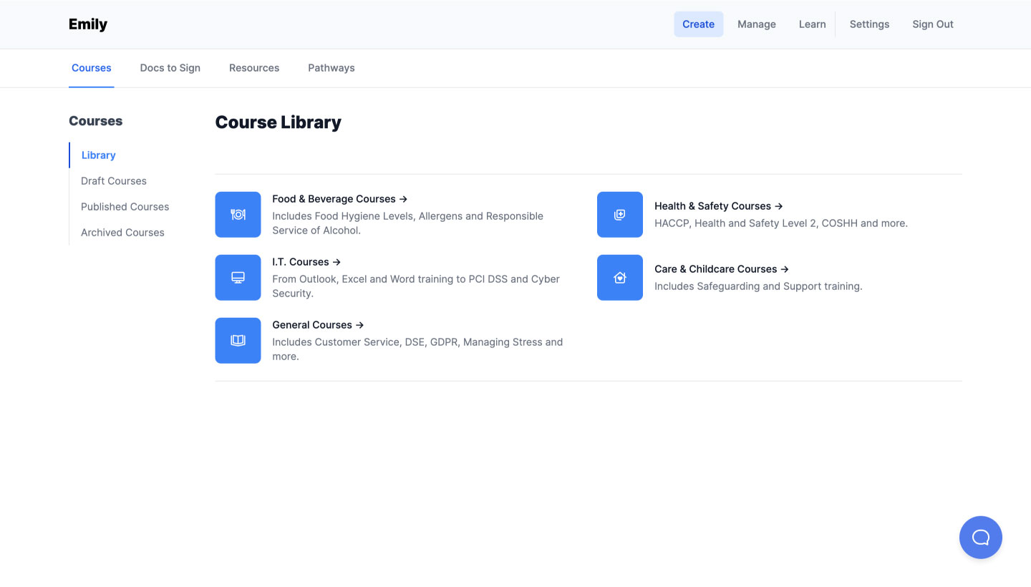The width and height of the screenshot is (1031, 587).
Task: Browse the General Courses category
Action: [x=318, y=325]
